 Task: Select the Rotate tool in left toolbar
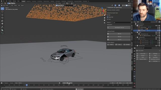2,18
